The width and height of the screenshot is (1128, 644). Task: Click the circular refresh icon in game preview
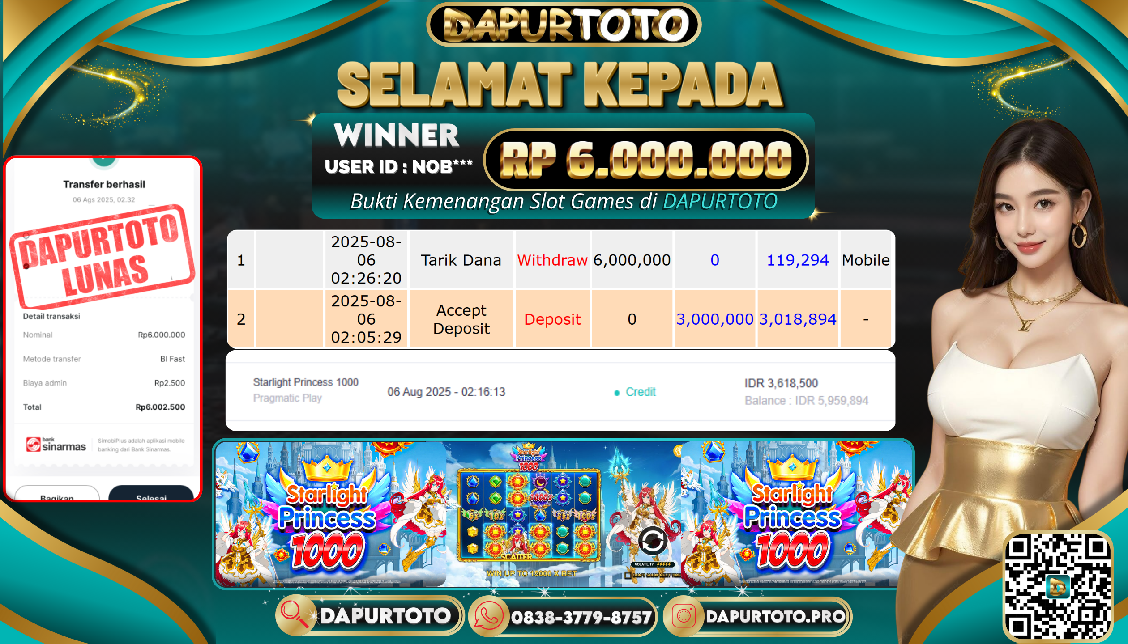pos(652,541)
